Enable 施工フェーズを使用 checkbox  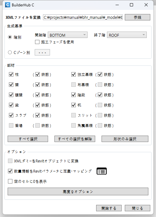click(x=37, y=42)
